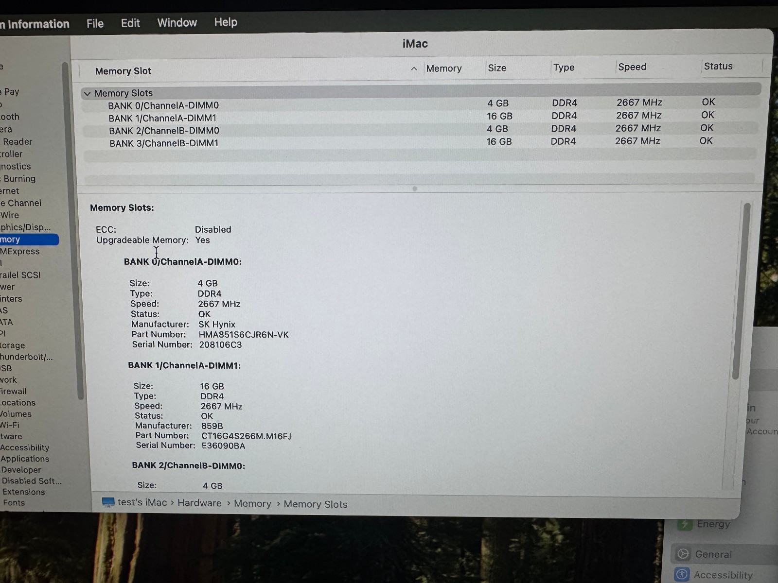This screenshot has width=778, height=583.
Task: Select Disc Burning in the sidebar
Action: pos(18,178)
